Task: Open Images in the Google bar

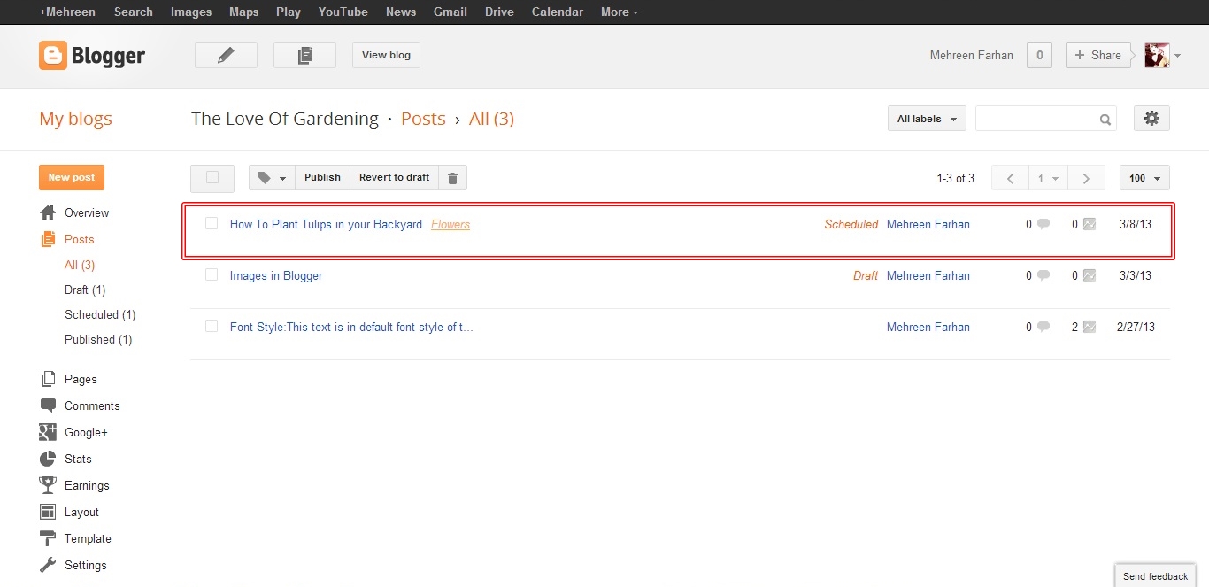Action: point(191,12)
